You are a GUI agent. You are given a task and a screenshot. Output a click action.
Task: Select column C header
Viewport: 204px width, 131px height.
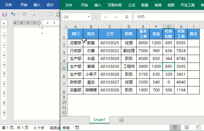coord(110,27)
